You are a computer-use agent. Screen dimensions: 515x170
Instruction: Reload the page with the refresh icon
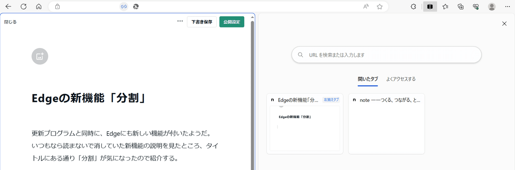pyautogui.click(x=24, y=6)
